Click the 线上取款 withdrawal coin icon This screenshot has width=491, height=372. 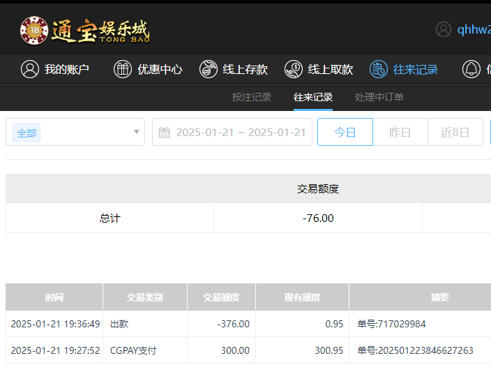[294, 69]
